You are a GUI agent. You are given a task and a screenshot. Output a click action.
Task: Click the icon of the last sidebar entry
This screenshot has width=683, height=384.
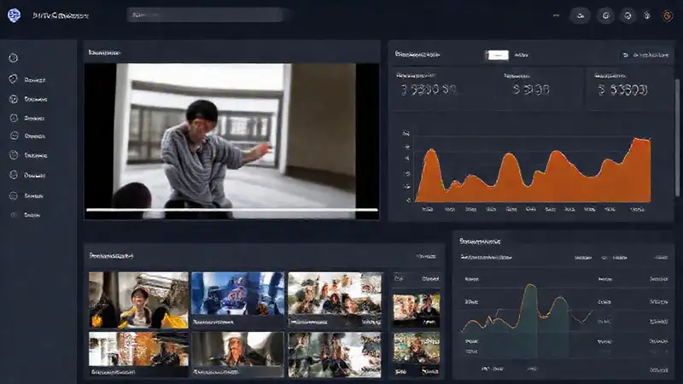[x=14, y=215]
